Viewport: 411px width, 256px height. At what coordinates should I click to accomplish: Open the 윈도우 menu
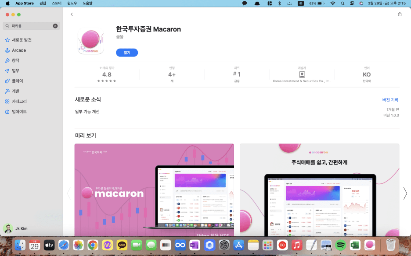(x=72, y=4)
